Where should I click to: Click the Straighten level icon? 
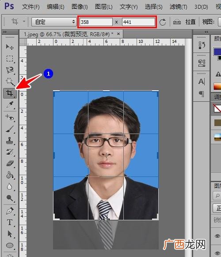pyautogui.click(x=177, y=22)
